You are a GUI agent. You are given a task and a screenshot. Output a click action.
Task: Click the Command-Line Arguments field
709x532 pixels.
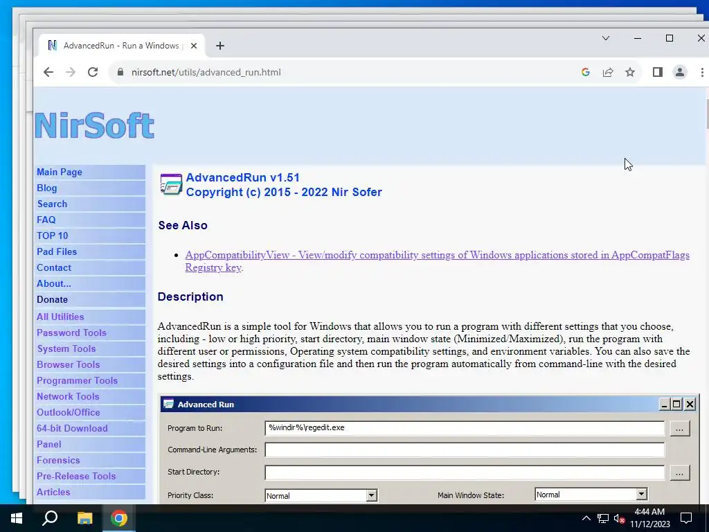[465, 450]
